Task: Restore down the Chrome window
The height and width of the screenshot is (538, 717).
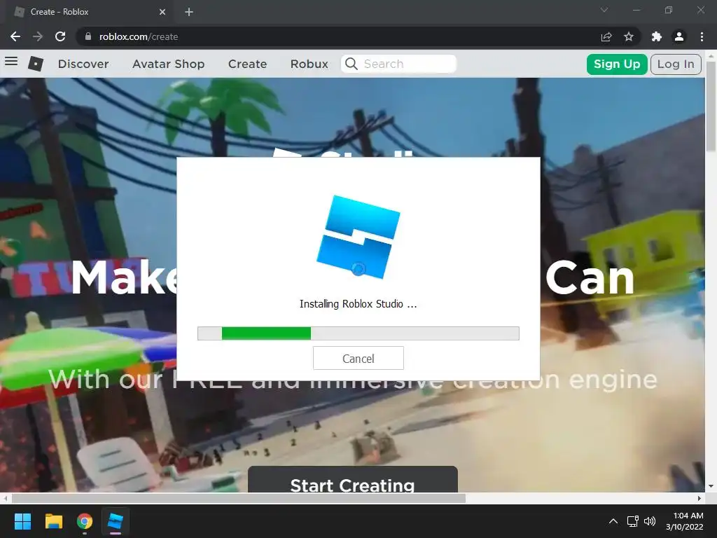Action: point(669,10)
